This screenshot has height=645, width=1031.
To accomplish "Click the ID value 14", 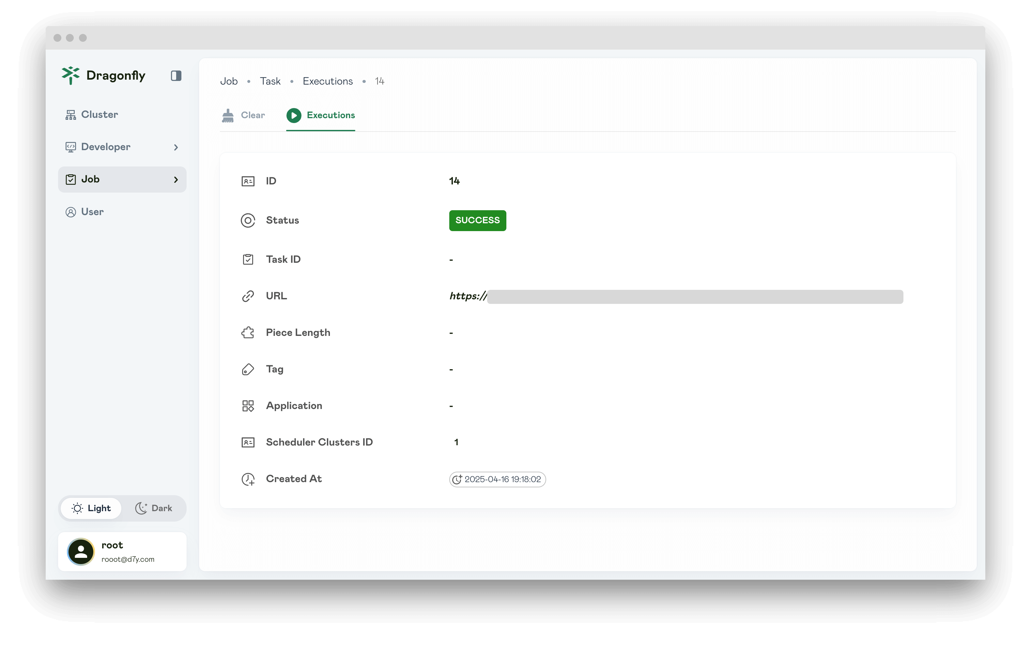I will [x=454, y=181].
